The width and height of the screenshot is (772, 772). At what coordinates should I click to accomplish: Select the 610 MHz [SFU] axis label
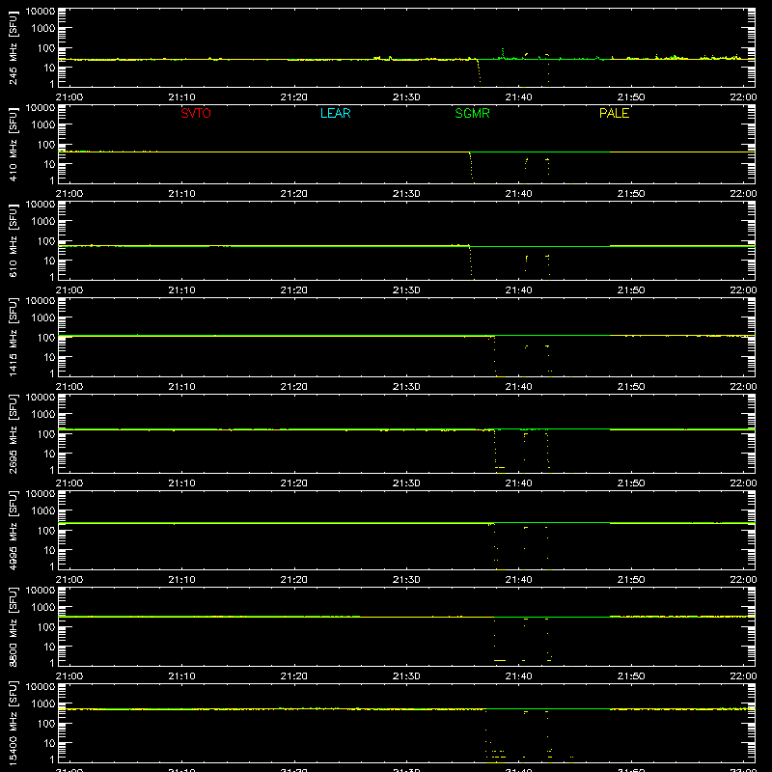(14, 240)
